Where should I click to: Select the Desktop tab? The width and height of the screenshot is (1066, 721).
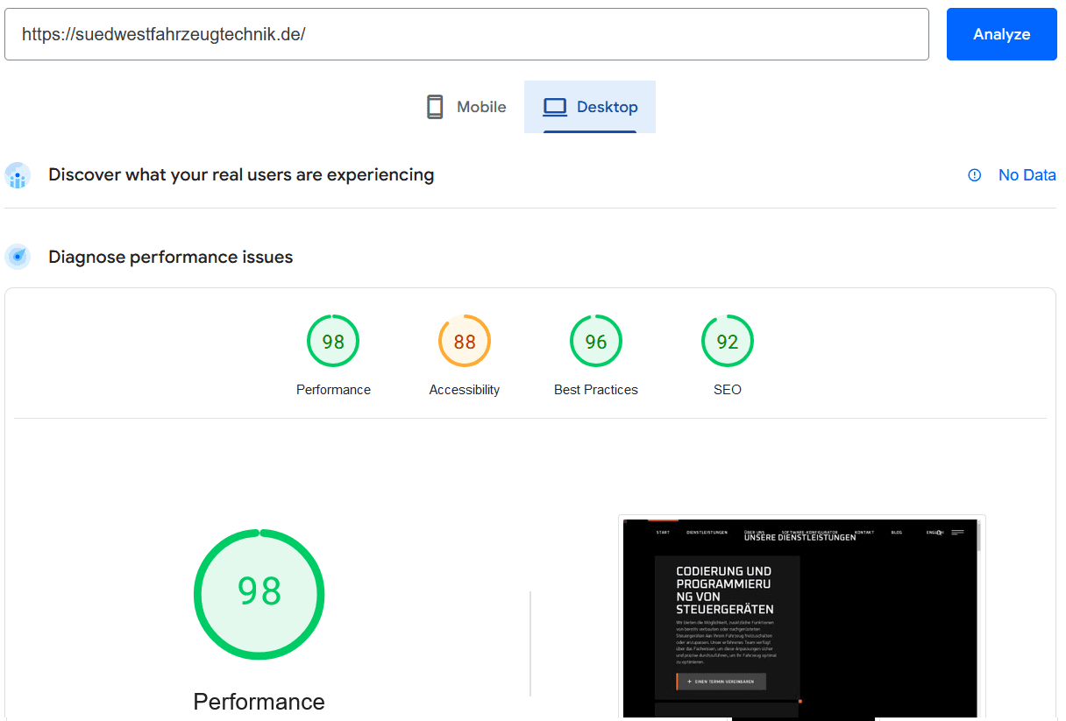[x=590, y=107]
